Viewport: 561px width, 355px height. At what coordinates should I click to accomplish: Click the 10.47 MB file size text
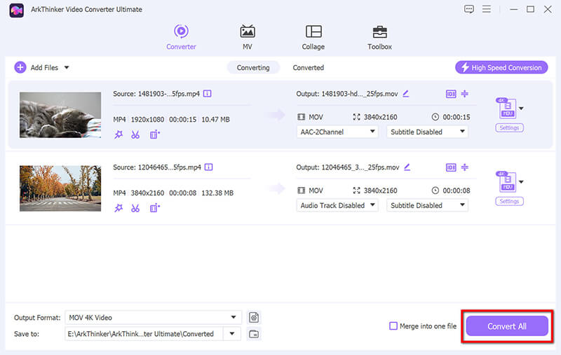(215, 120)
